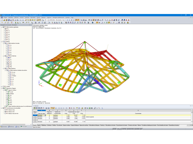The height and width of the screenshot is (144, 193).
Task: Toggle GRILLE in the status bar
Action: point(119,129)
